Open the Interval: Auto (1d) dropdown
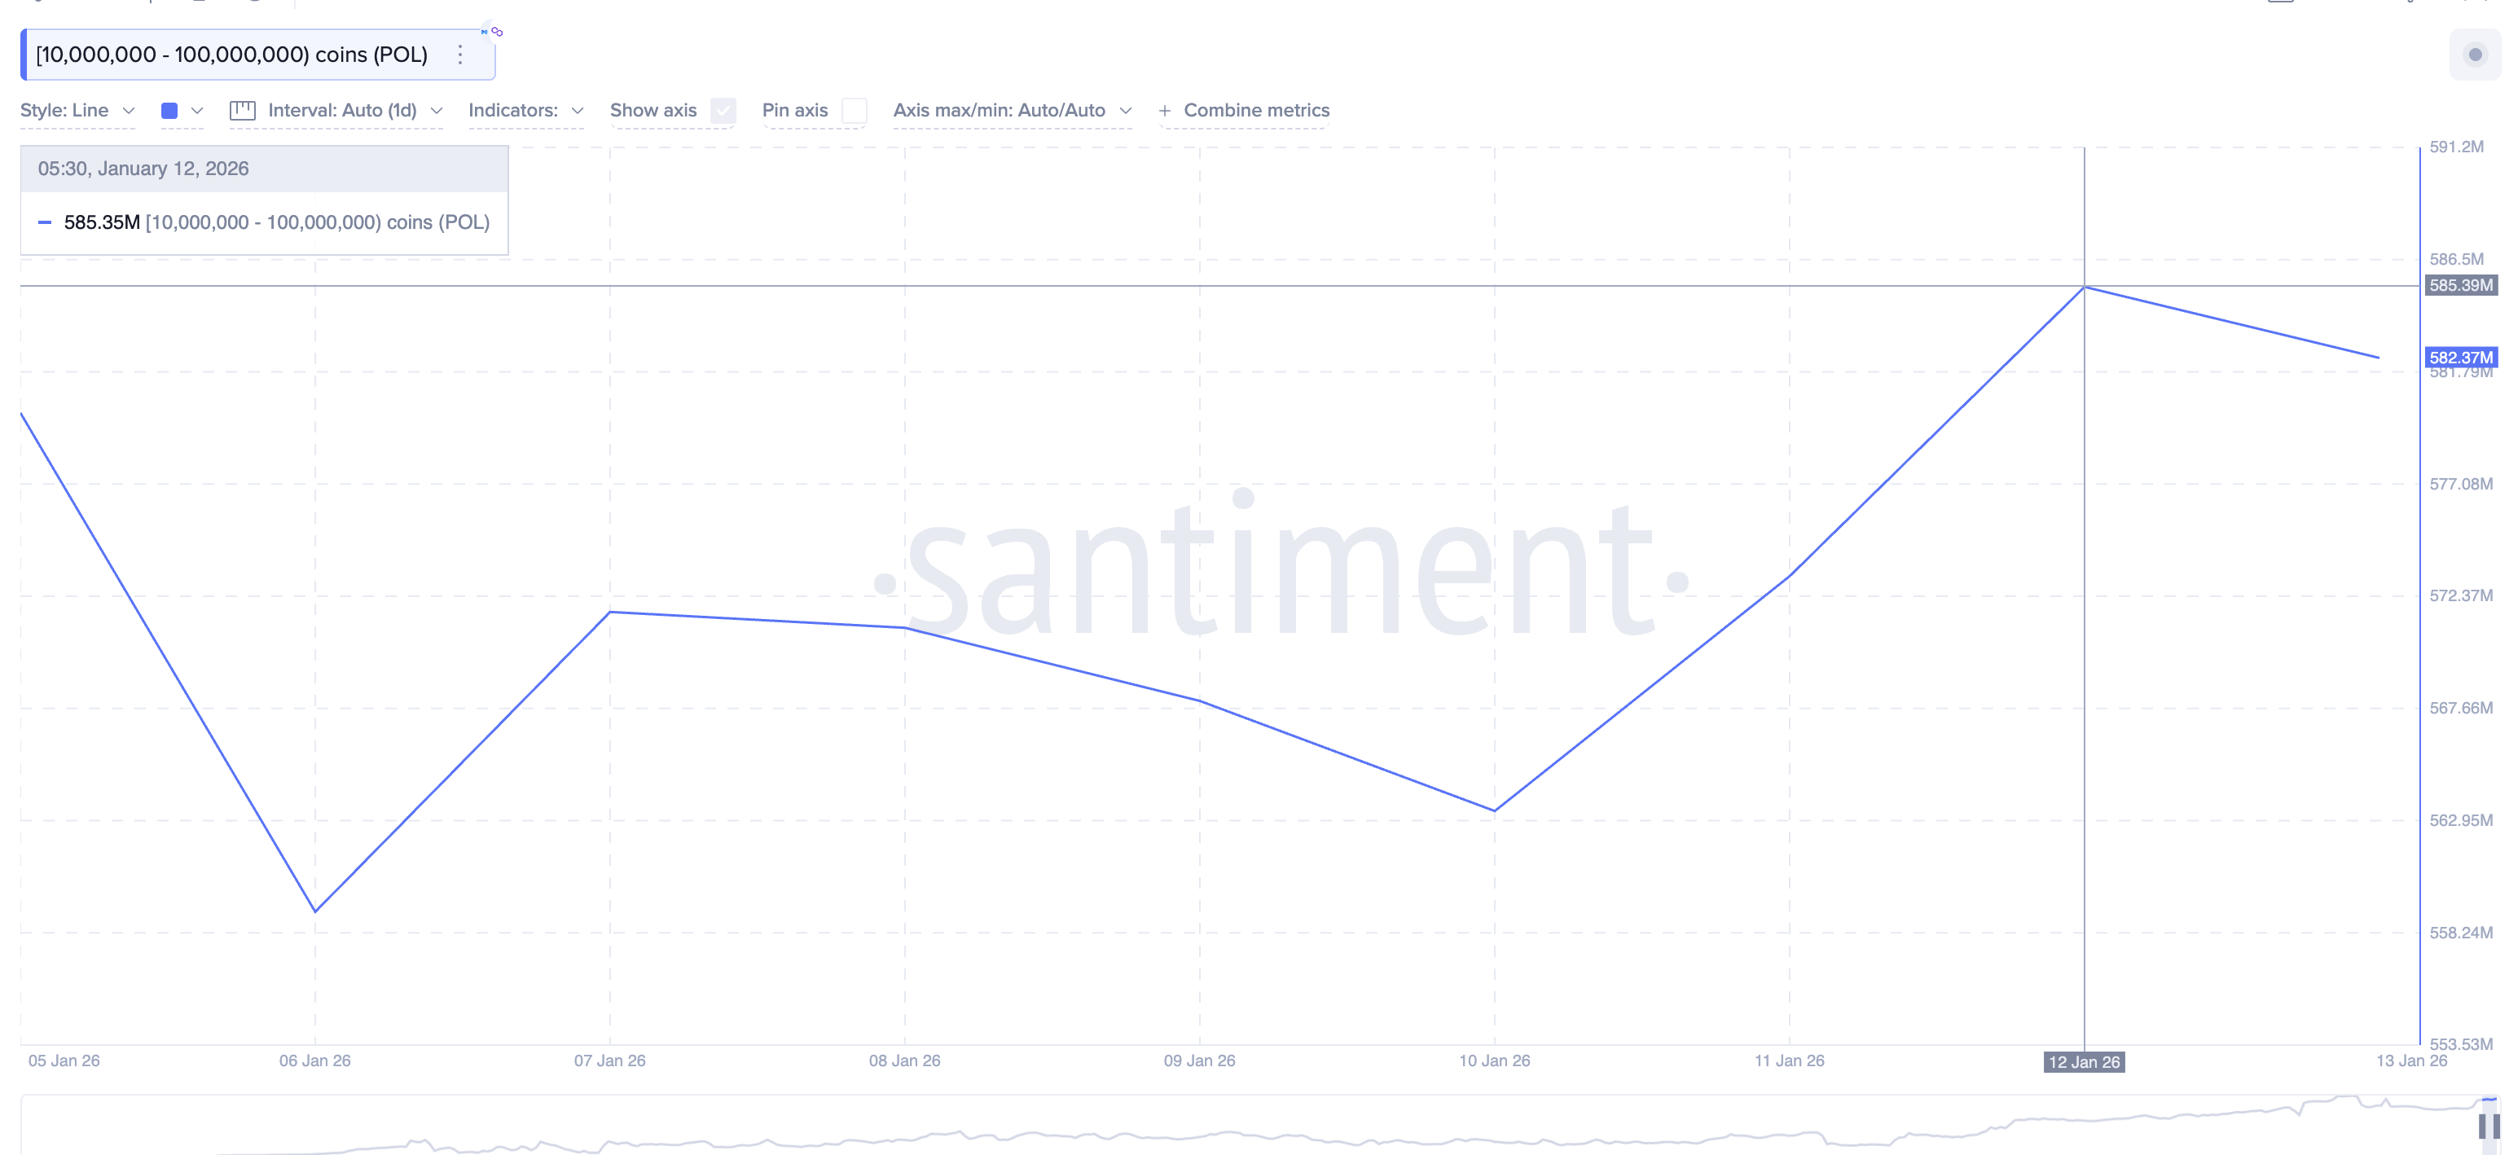The image size is (2509, 1155). pyautogui.click(x=354, y=111)
